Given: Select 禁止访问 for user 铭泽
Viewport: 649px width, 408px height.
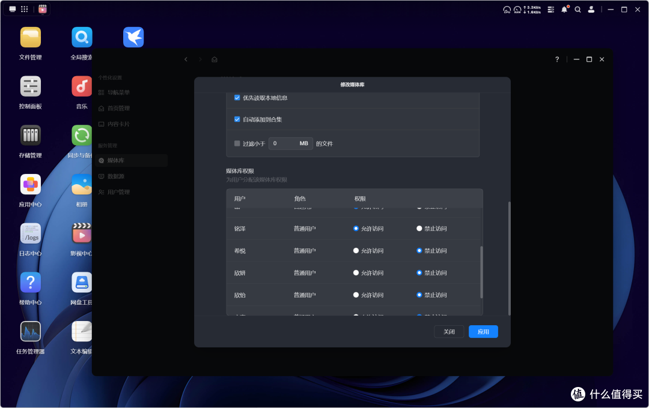Looking at the screenshot, I should [419, 228].
